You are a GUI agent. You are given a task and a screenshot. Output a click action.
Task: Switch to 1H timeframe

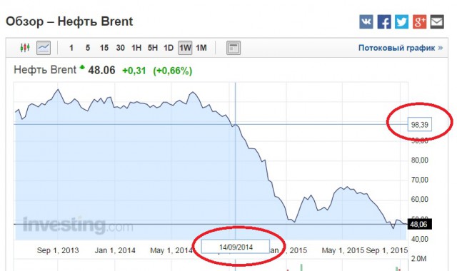coord(136,48)
